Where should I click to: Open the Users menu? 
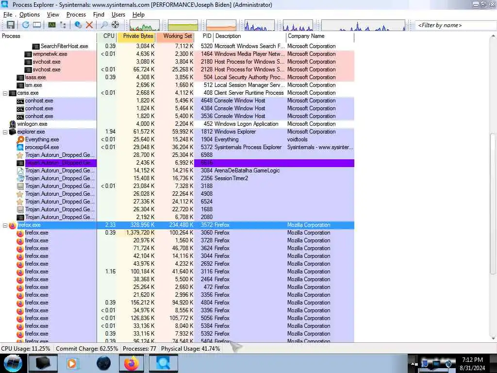pos(118,15)
